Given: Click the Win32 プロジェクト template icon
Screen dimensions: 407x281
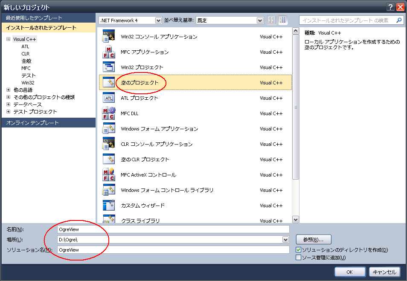Looking at the screenshot, I should [108, 67].
